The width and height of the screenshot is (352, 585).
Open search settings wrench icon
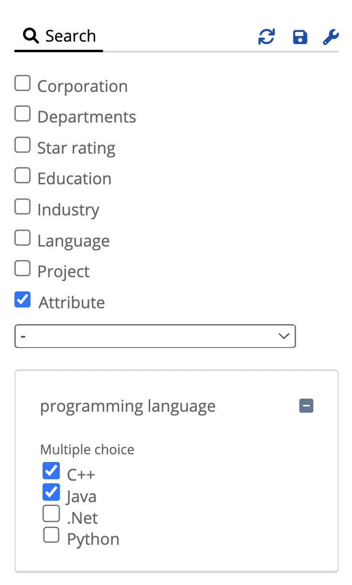click(x=331, y=37)
